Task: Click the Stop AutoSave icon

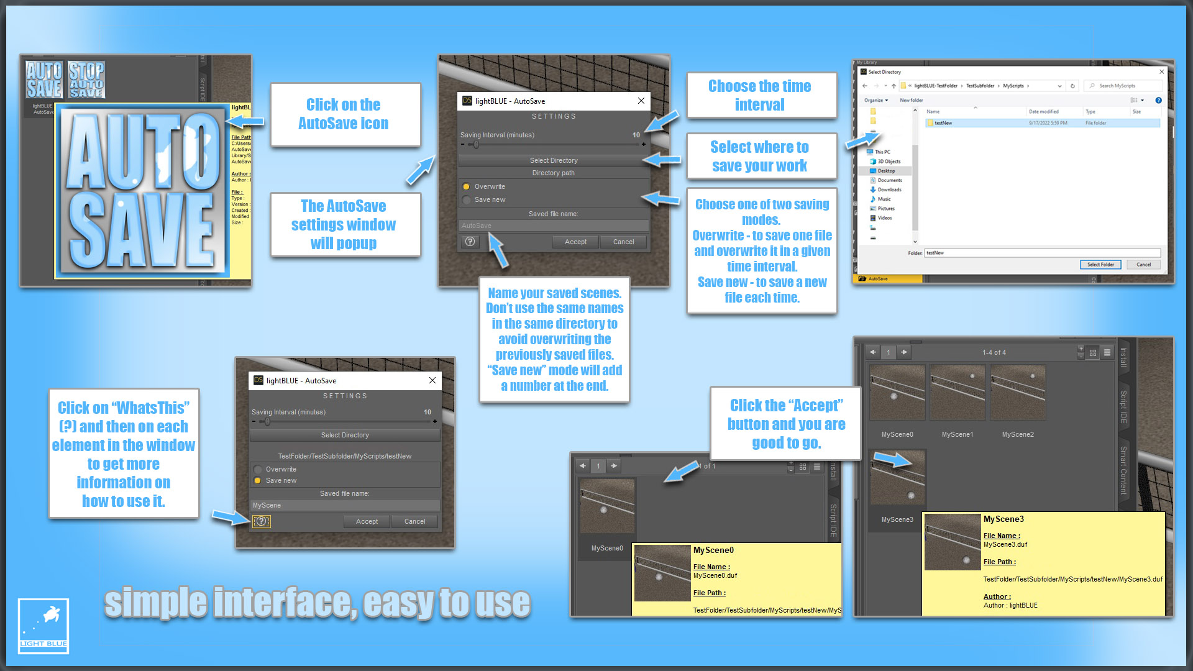Action: (86, 80)
